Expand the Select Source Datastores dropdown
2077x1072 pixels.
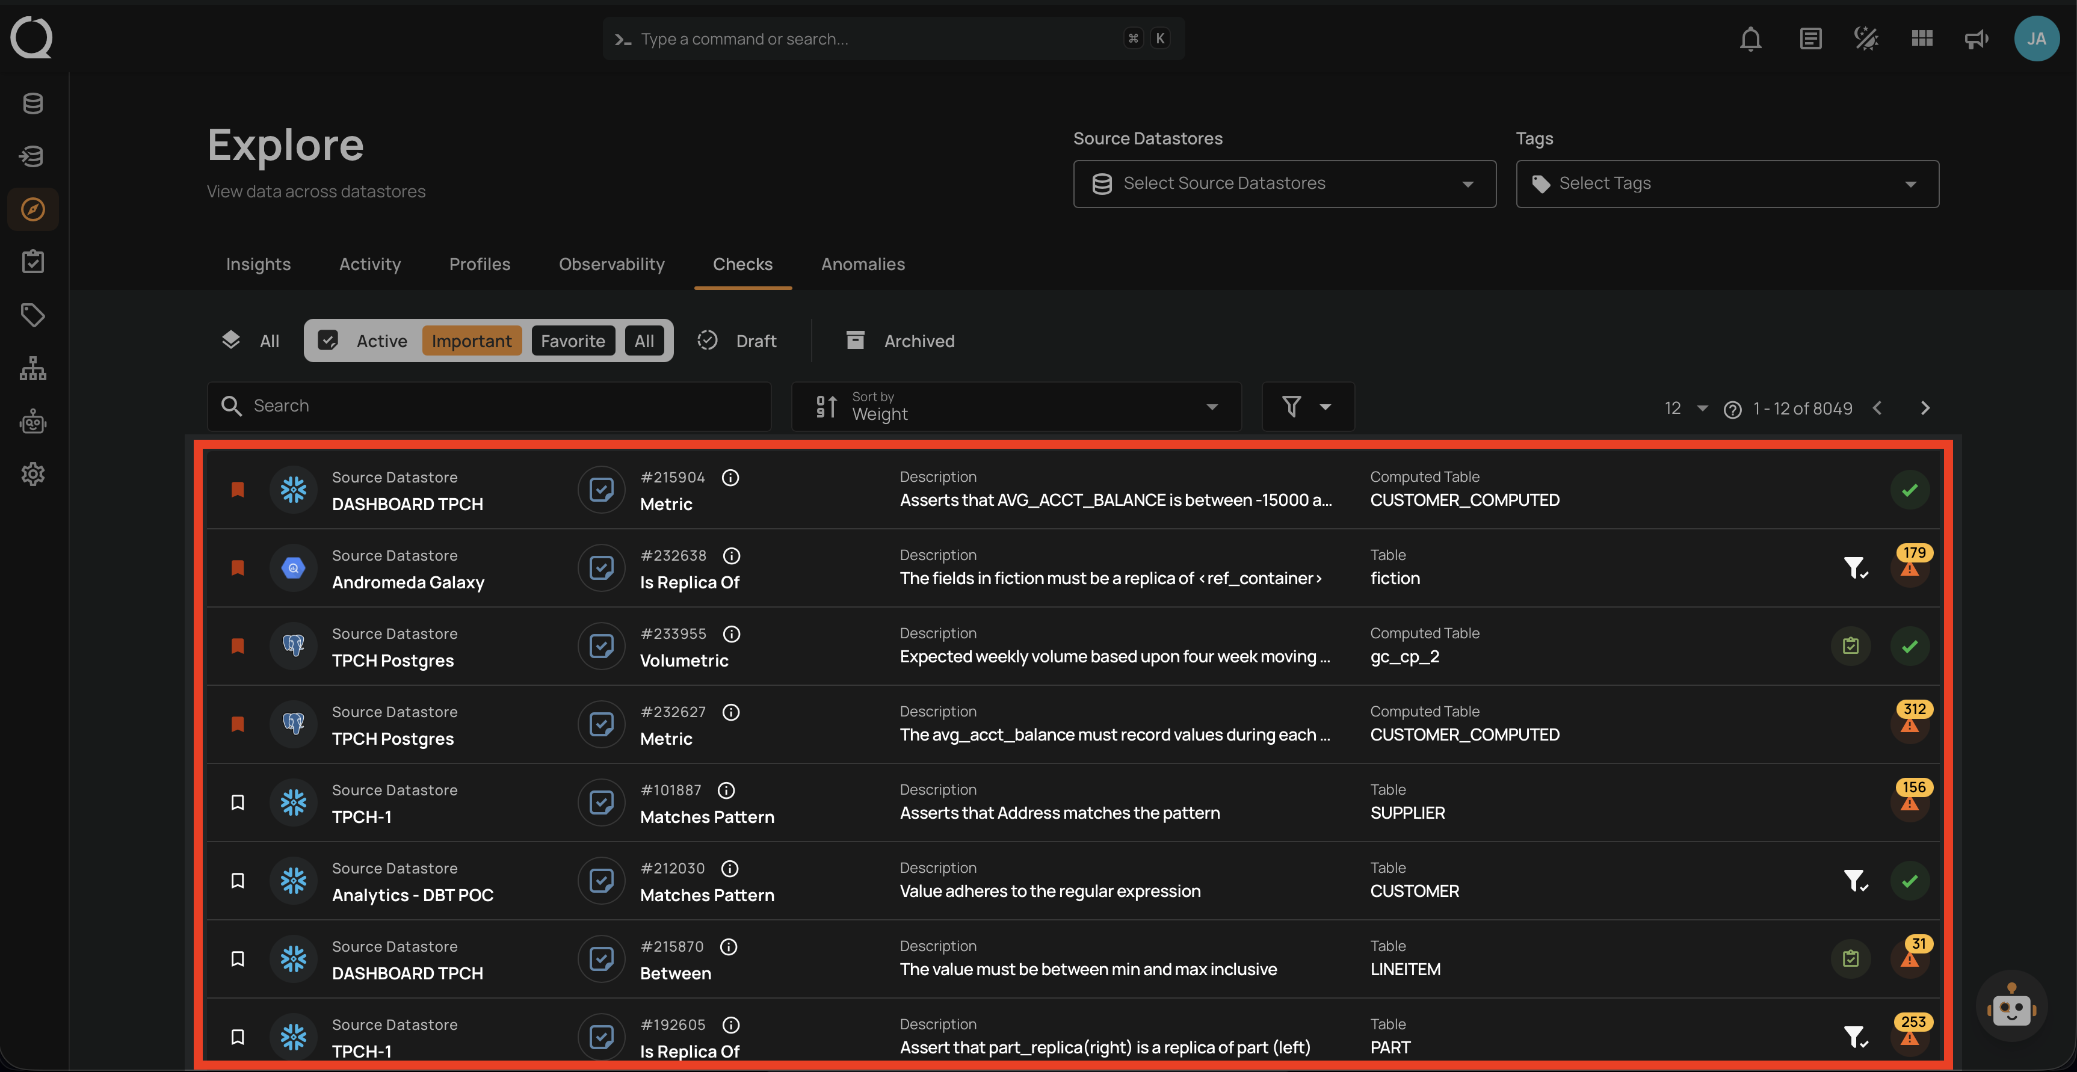coord(1285,183)
